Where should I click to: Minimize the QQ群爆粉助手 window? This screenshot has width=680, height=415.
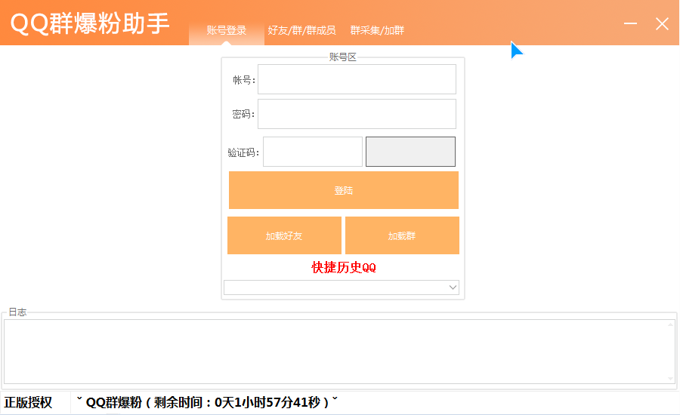[630, 24]
